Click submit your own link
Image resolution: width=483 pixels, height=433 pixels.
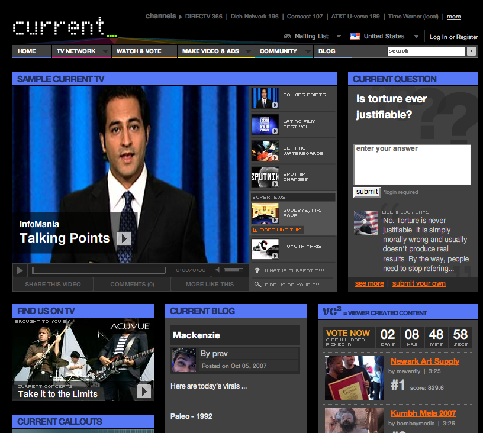click(419, 283)
